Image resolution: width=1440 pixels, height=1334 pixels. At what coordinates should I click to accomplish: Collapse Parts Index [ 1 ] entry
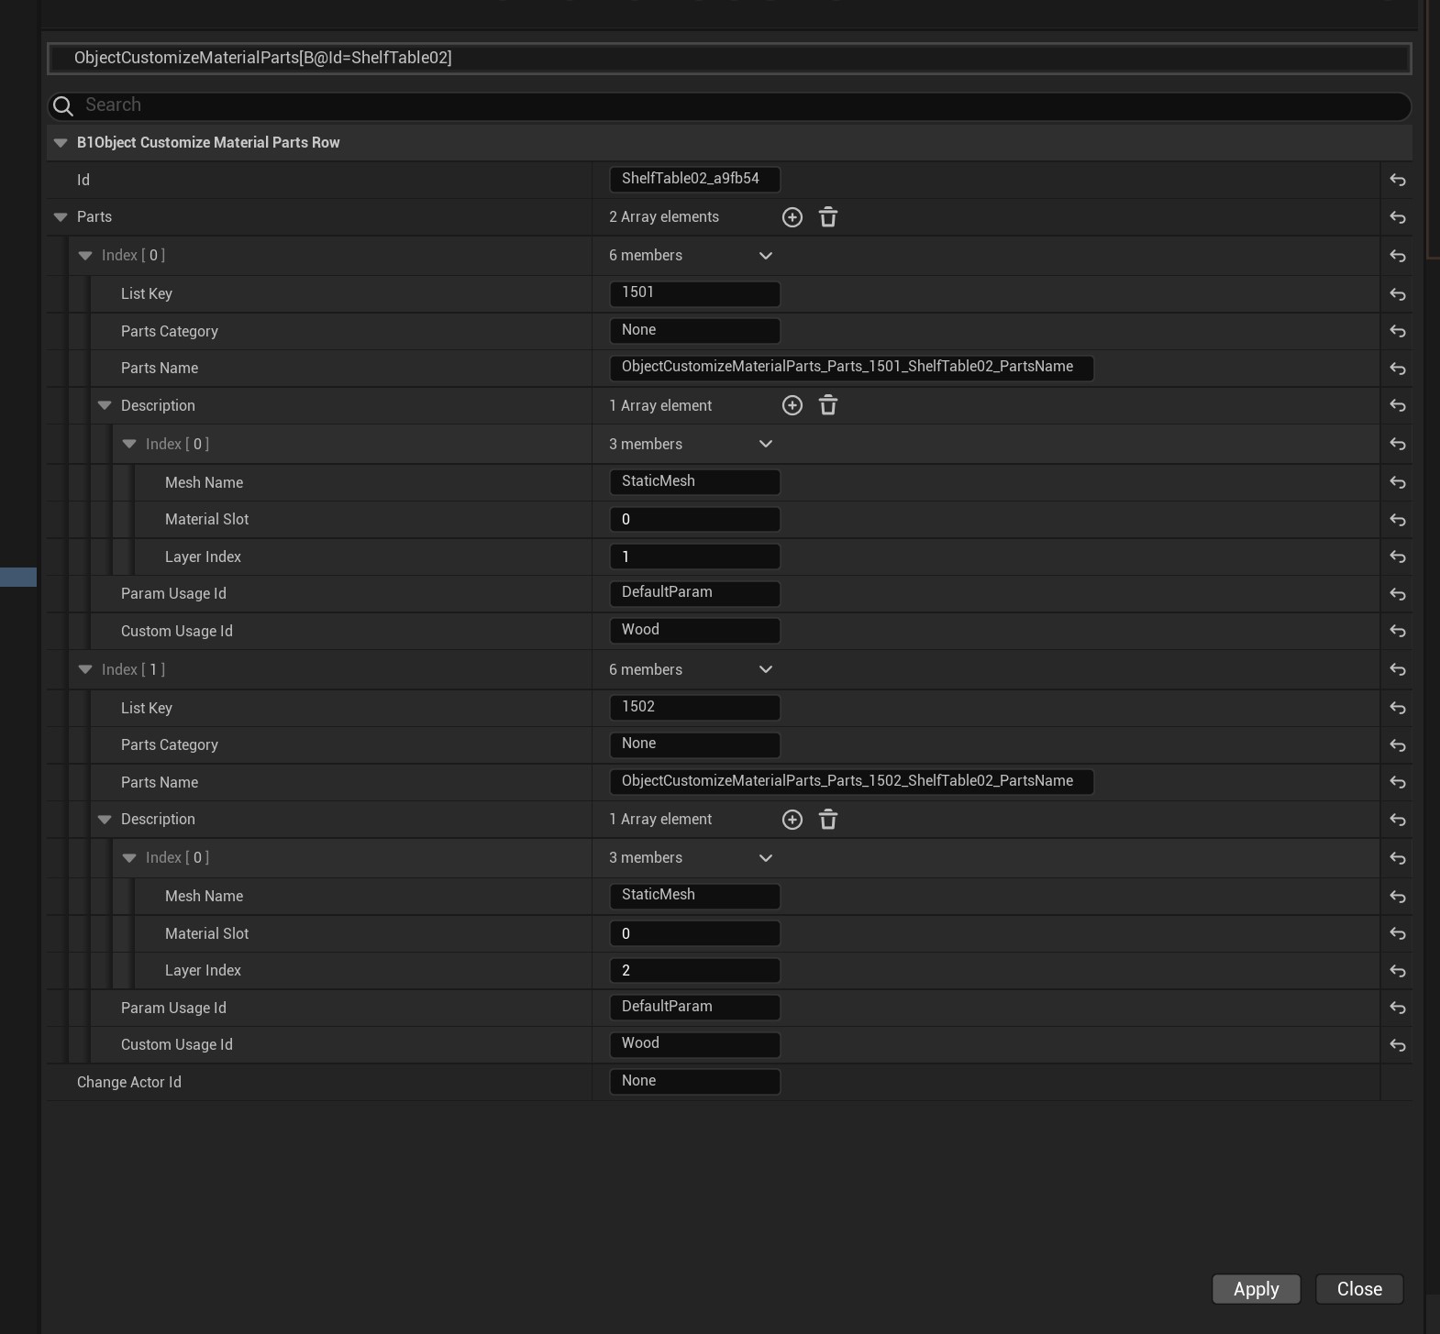pyautogui.click(x=85, y=669)
